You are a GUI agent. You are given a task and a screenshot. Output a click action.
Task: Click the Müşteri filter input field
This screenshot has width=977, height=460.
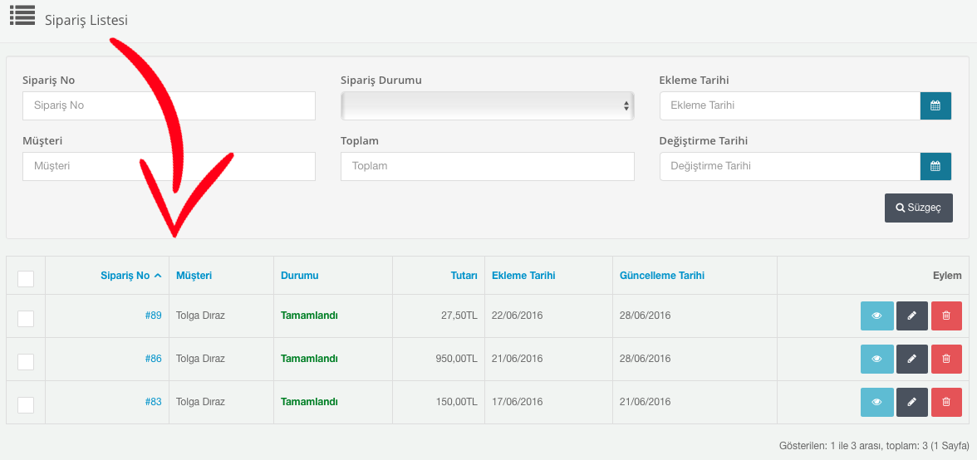coord(169,166)
